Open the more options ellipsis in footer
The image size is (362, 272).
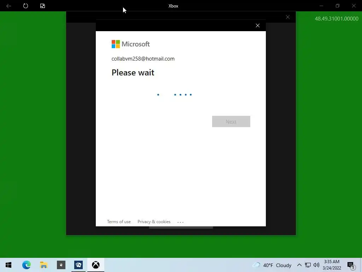coord(180,222)
